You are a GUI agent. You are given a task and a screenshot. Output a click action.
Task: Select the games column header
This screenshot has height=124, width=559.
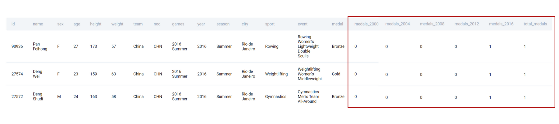[x=178, y=24]
